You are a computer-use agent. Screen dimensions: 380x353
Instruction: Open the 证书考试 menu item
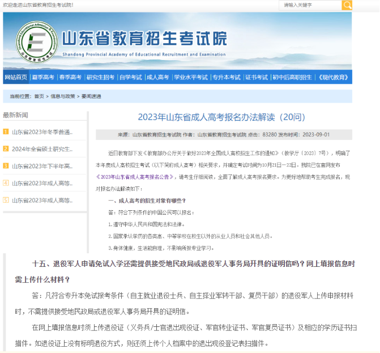pos(257,77)
